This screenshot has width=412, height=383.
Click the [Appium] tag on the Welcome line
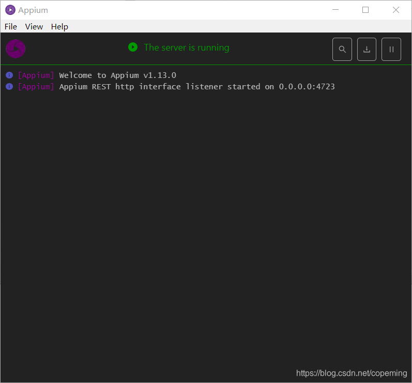36,75
